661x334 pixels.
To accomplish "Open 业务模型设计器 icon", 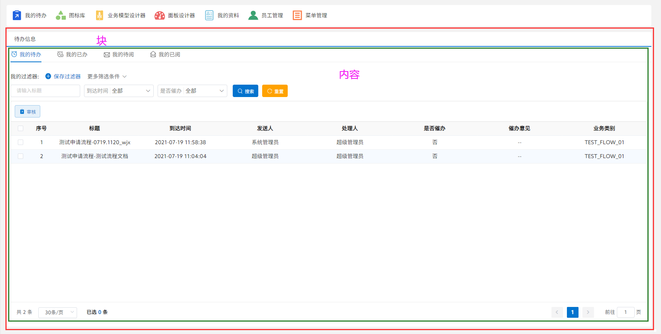I will pyautogui.click(x=100, y=15).
